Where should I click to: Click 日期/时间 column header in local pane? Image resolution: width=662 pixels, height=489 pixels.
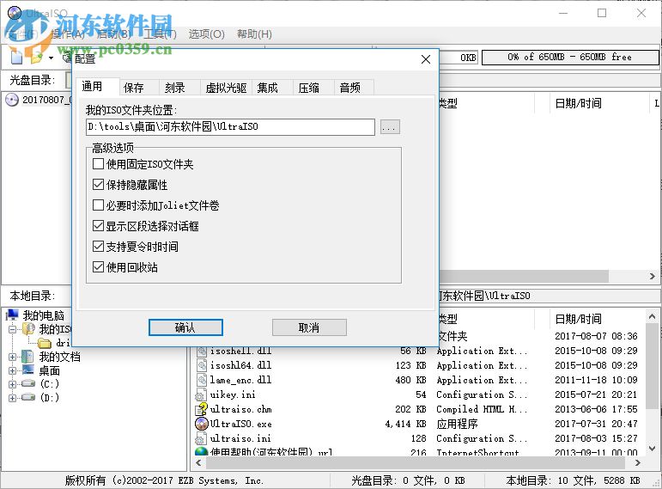[579, 319]
